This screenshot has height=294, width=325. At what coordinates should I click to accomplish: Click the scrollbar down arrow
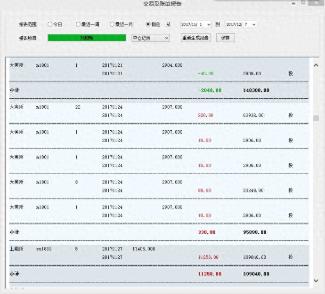[x=316, y=281]
